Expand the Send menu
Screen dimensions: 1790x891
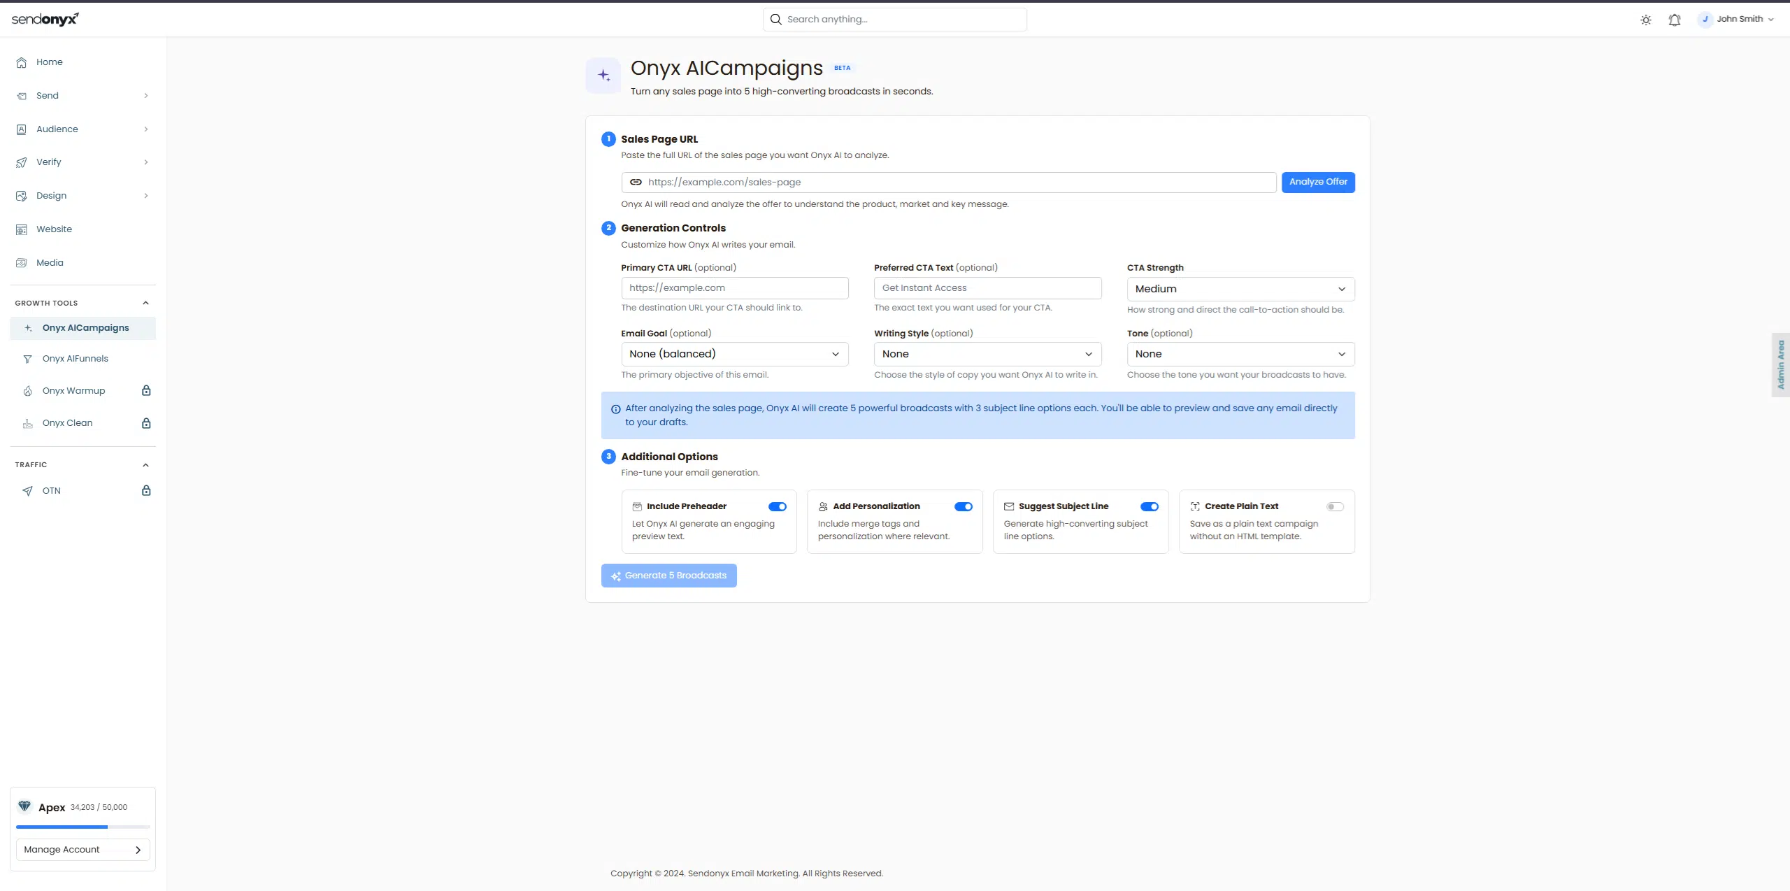coord(83,96)
